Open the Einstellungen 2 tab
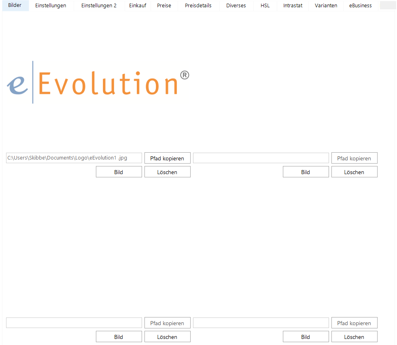Image resolution: width=397 pixels, height=345 pixels. tap(99, 6)
